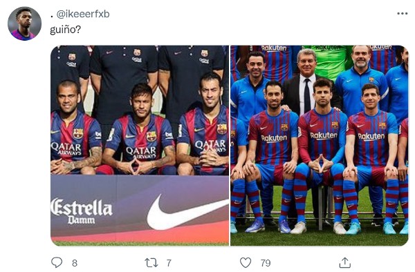Click the Rakuten text on the center jersey
This screenshot has height=272, width=415.
tap(324, 136)
